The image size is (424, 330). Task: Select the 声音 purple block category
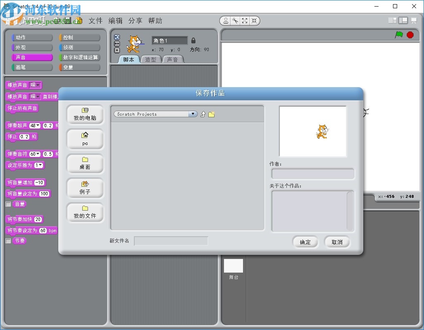[32, 57]
